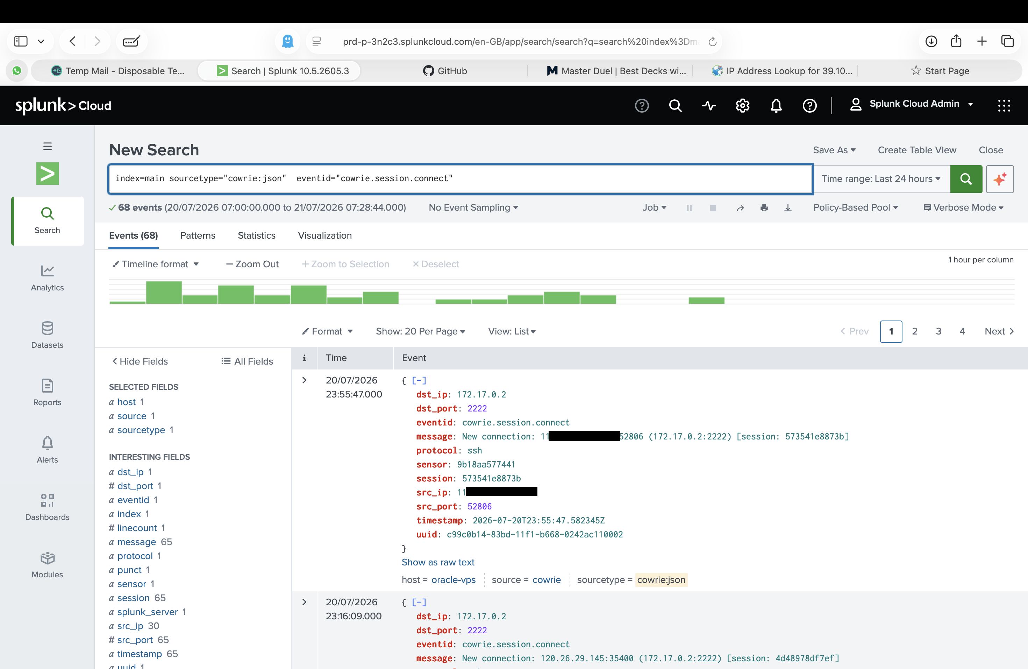The image size is (1028, 669).
Task: Switch to the Patterns tab
Action: (198, 235)
